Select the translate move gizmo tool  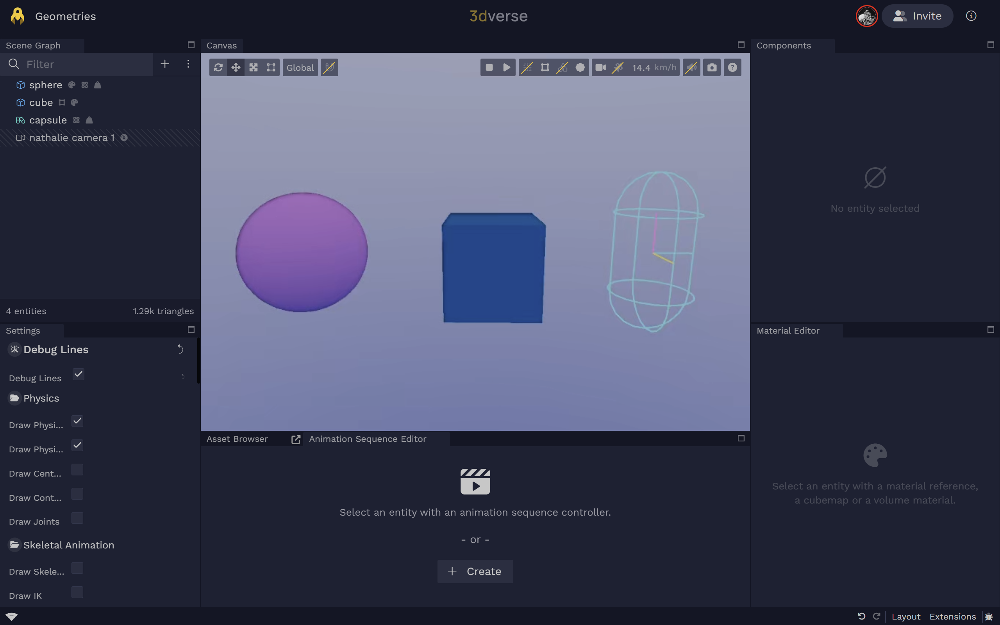pyautogui.click(x=236, y=67)
